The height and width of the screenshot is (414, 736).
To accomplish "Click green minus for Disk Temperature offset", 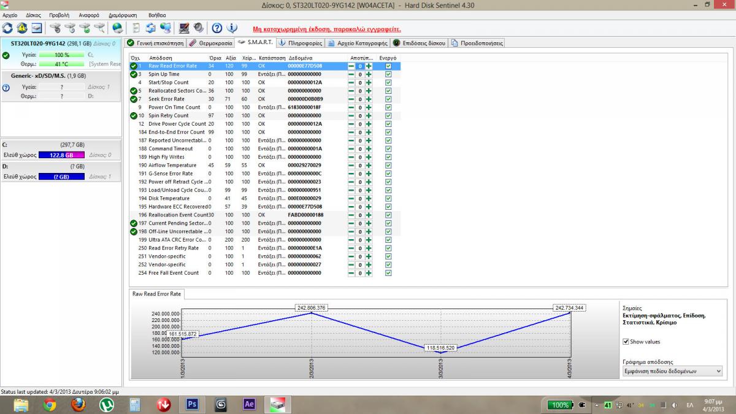I will (351, 198).
